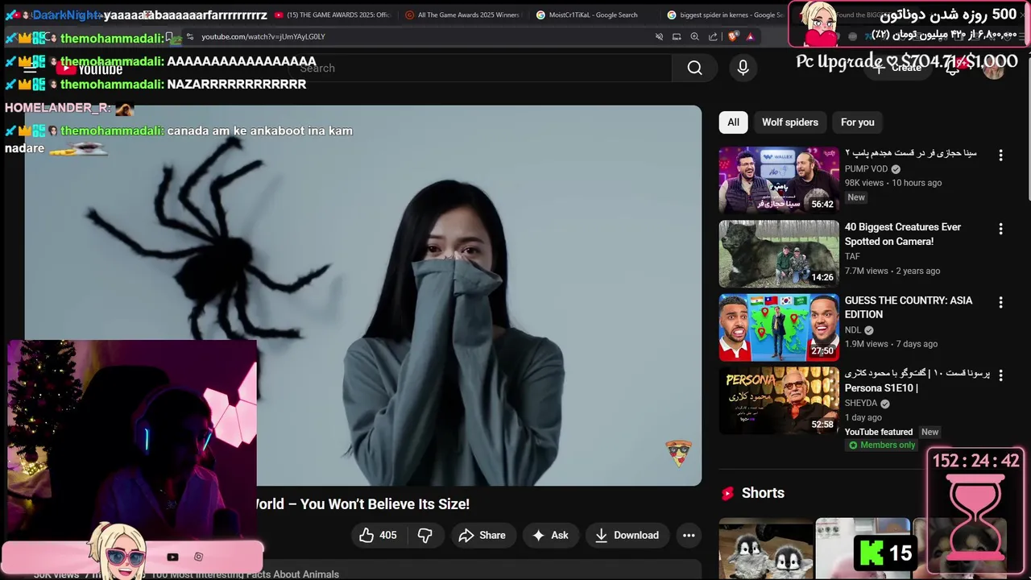
Task: Open the 52:58 PERSONA thumbnail
Action: tap(779, 400)
